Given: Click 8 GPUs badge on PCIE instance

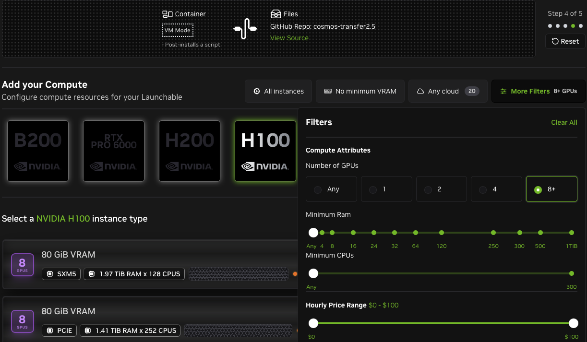Looking at the screenshot, I should point(22,321).
